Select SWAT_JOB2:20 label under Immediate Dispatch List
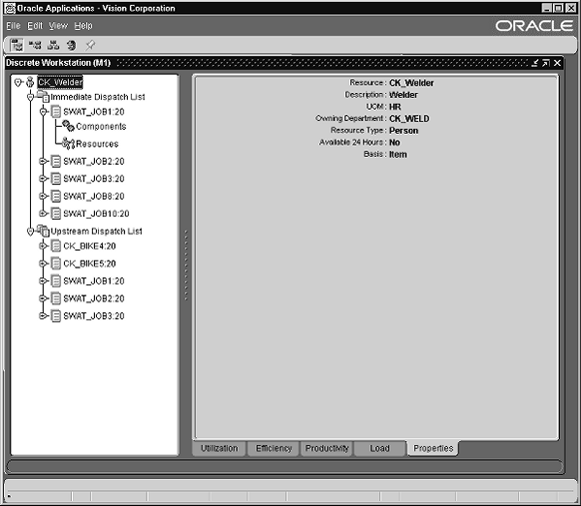Image resolution: width=581 pixels, height=506 pixels. pyautogui.click(x=94, y=161)
